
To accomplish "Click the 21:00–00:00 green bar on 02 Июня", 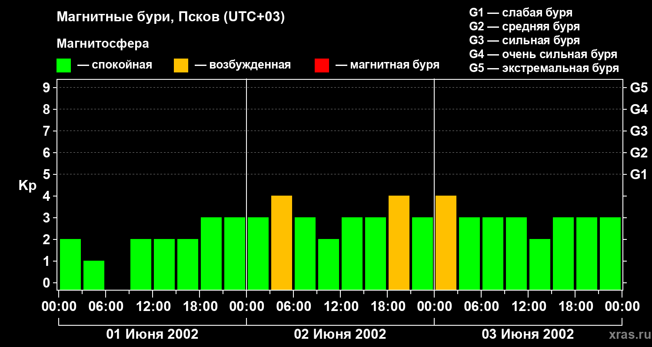I will tap(422, 253).
